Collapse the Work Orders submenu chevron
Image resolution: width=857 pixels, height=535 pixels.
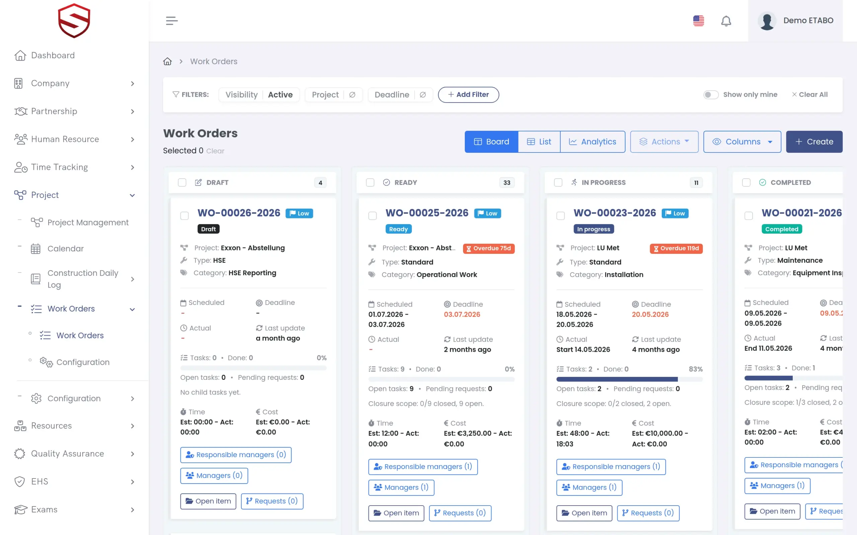pyautogui.click(x=133, y=309)
